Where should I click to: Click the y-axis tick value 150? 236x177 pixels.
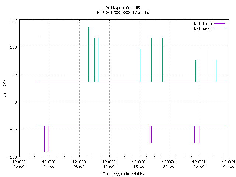point(13,20)
